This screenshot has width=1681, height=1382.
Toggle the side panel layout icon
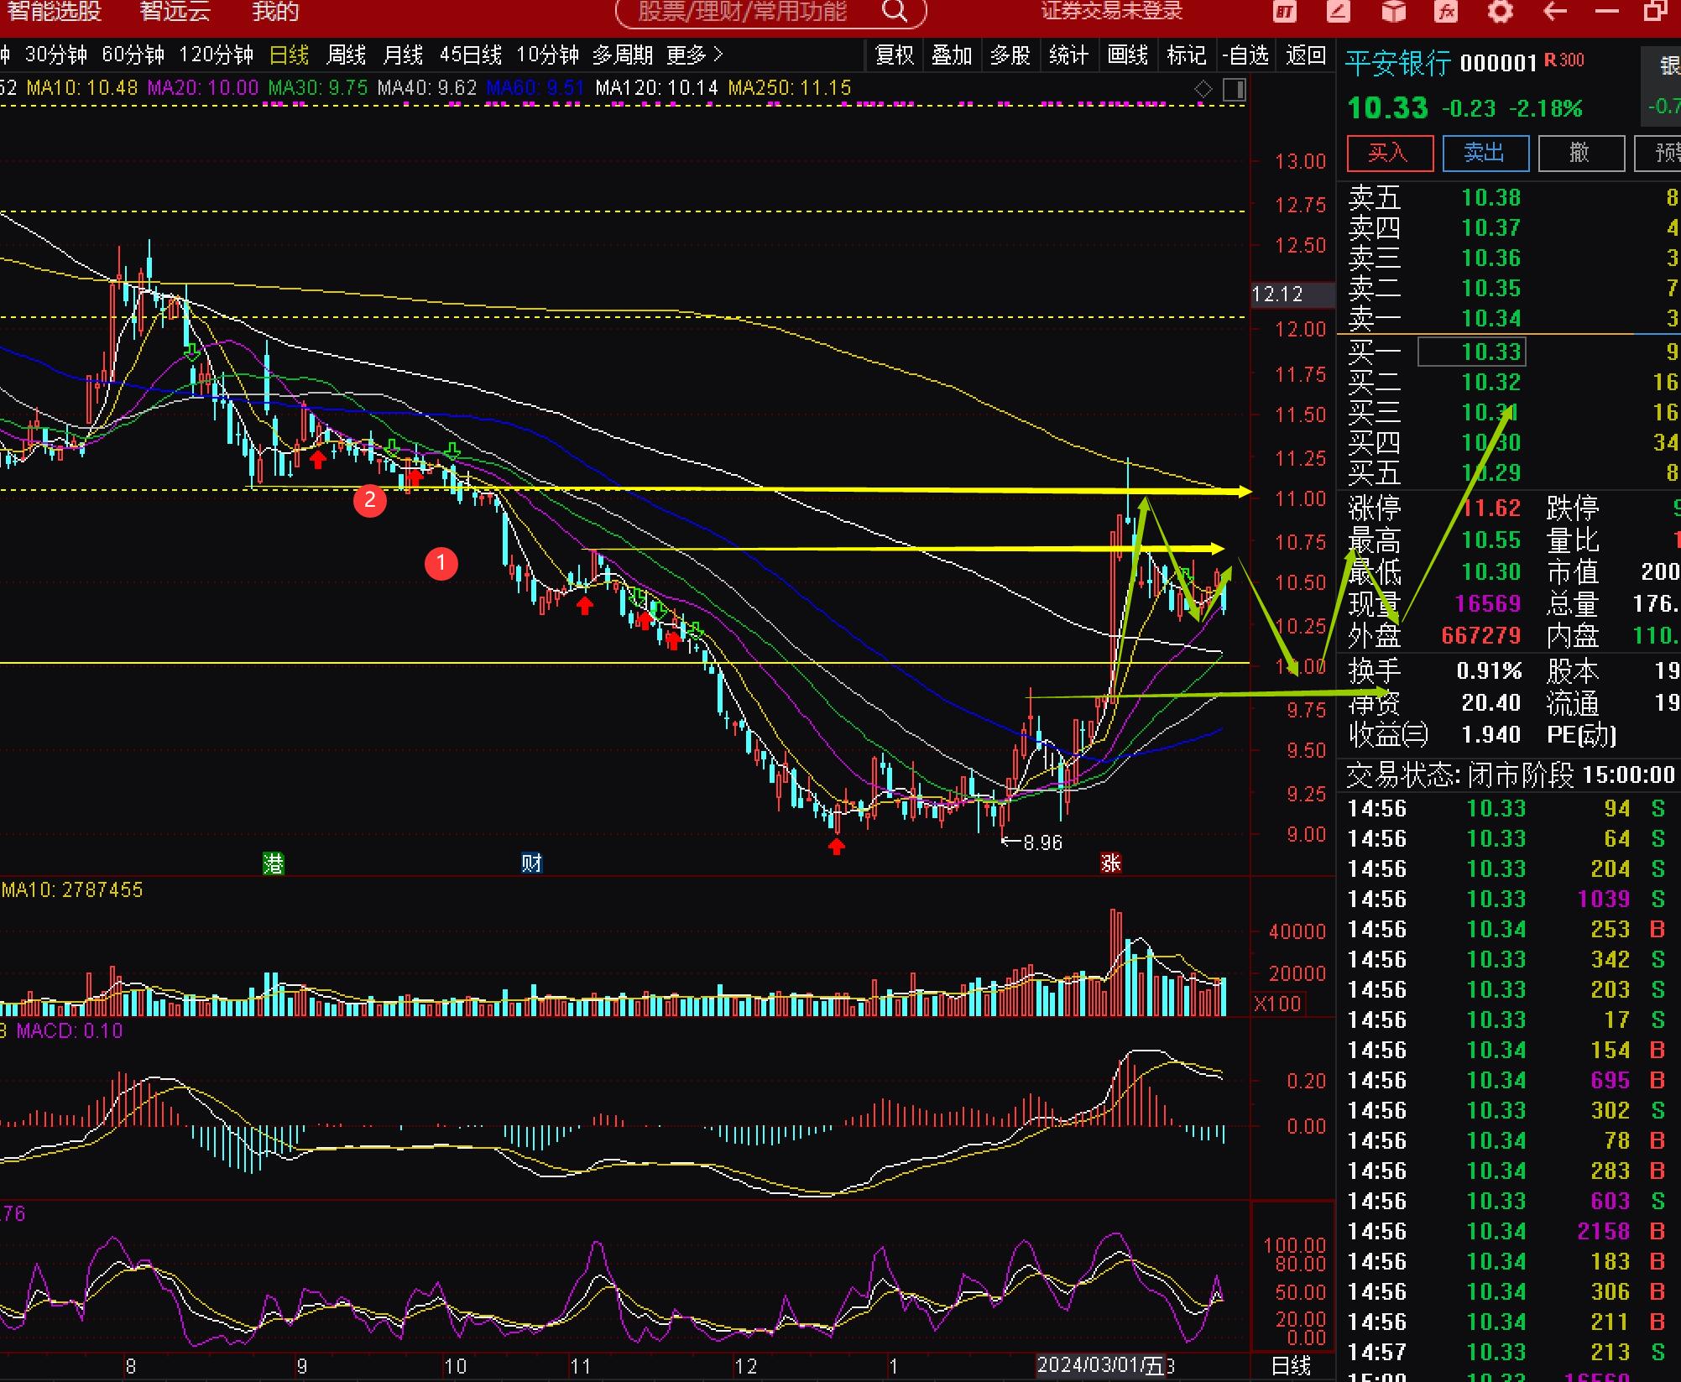point(1235,89)
